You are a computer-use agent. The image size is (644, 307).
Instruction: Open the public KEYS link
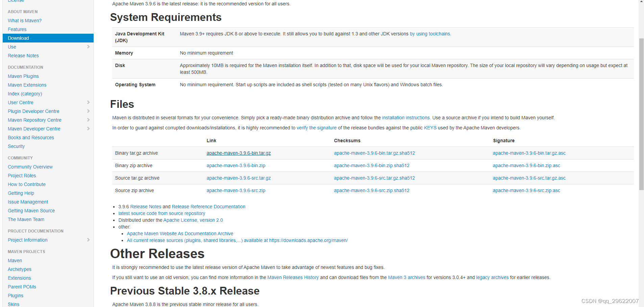tap(430, 128)
